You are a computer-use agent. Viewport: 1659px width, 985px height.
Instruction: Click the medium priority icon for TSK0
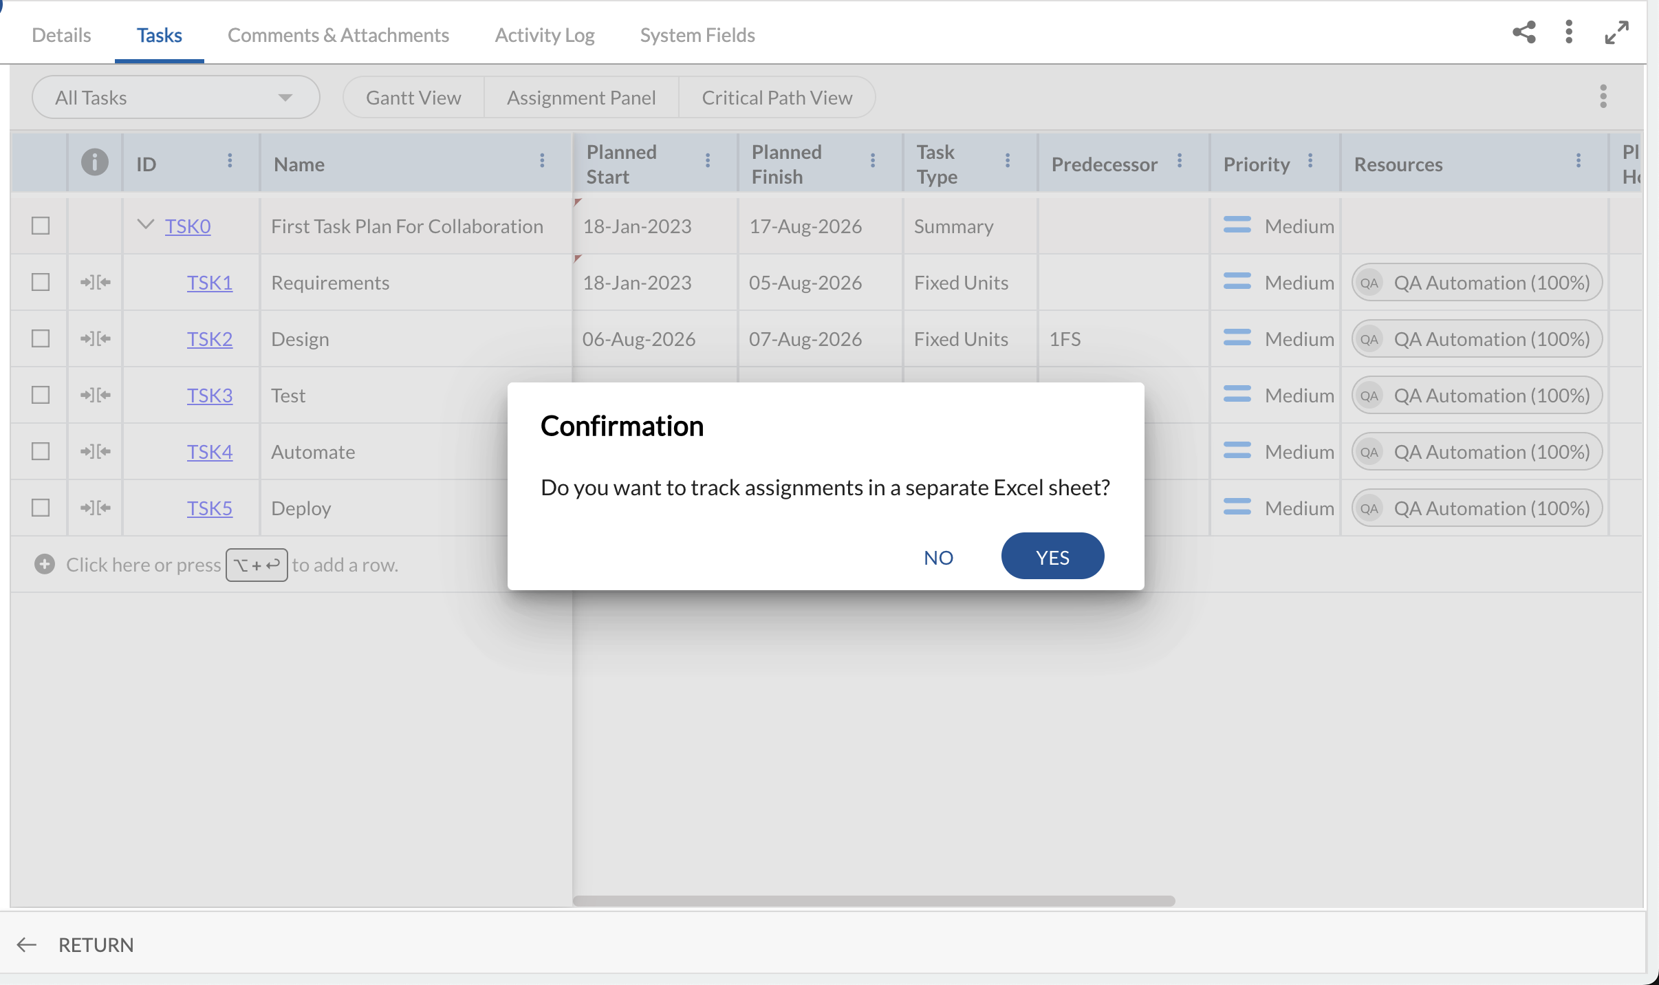pyautogui.click(x=1237, y=226)
